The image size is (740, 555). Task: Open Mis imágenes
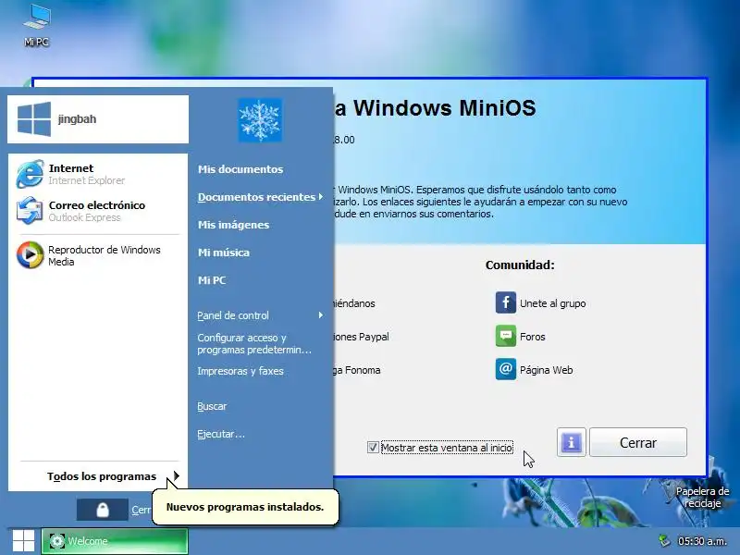(234, 225)
